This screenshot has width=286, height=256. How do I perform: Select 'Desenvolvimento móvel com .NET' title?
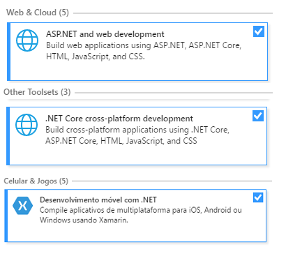[x=98, y=199]
